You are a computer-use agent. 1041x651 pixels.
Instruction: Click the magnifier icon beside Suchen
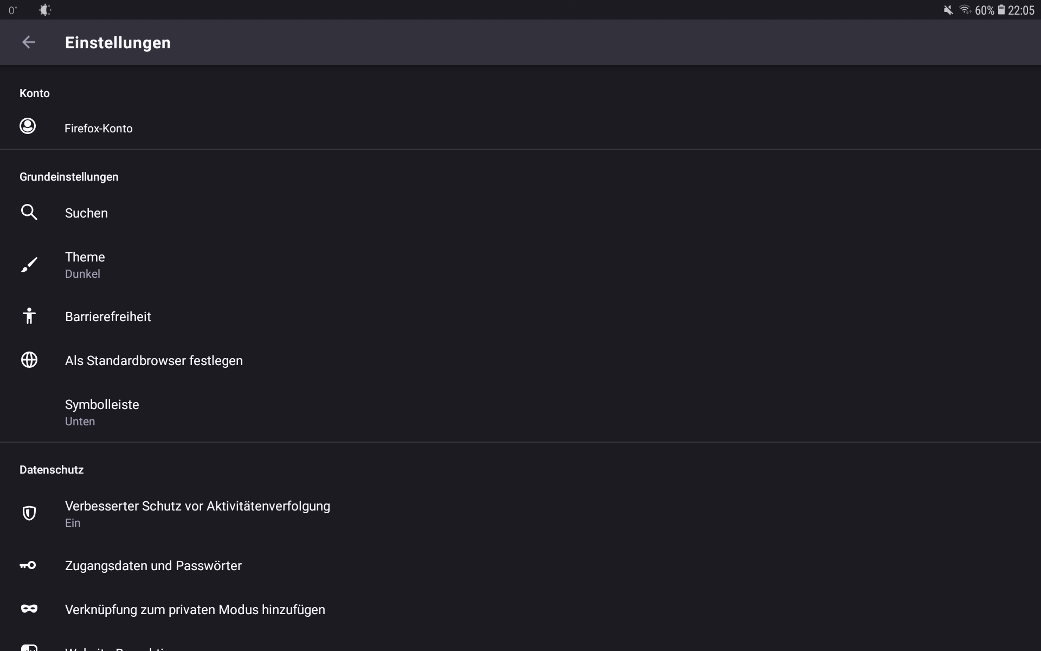click(x=29, y=212)
